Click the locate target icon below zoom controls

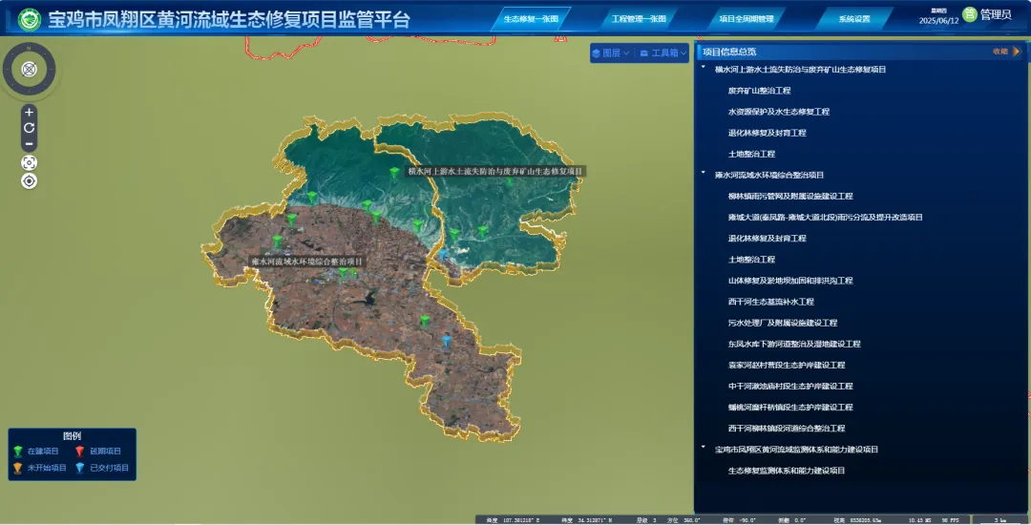point(30,181)
